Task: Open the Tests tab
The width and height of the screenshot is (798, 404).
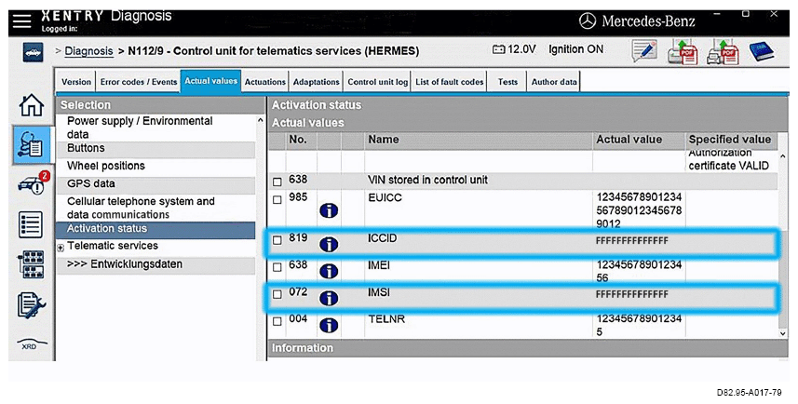Action: coord(507,82)
